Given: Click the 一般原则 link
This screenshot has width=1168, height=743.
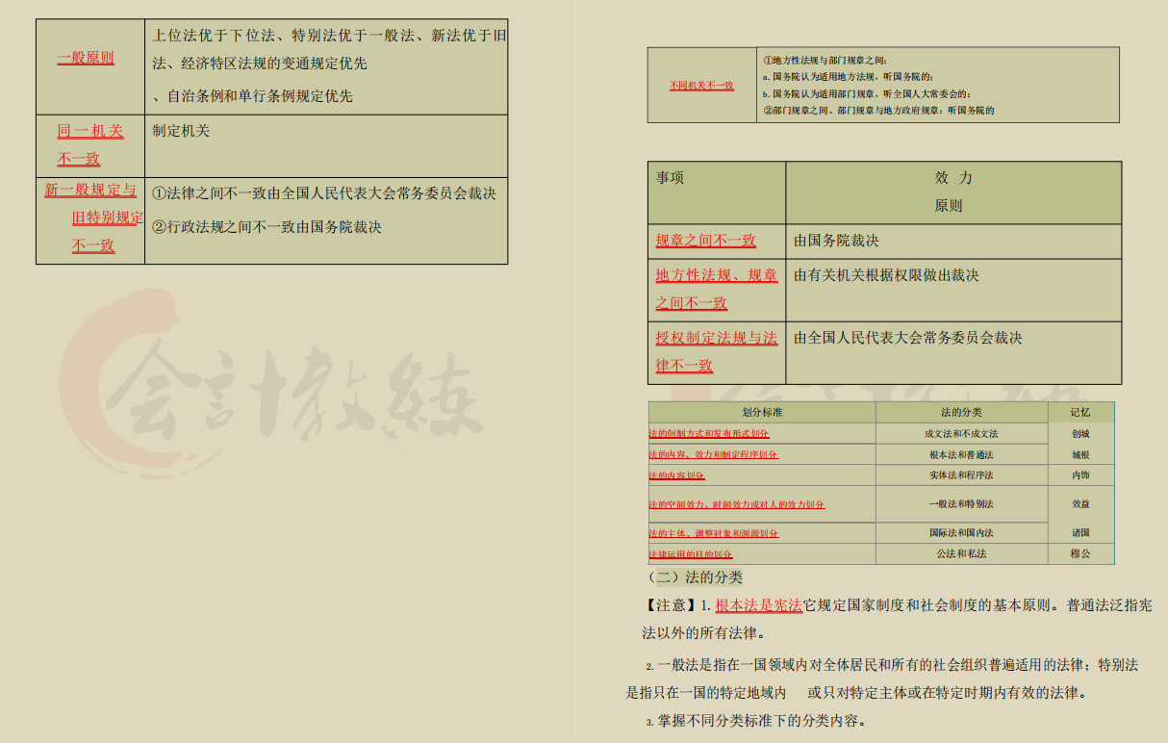Looking at the screenshot, I should click(x=86, y=57).
